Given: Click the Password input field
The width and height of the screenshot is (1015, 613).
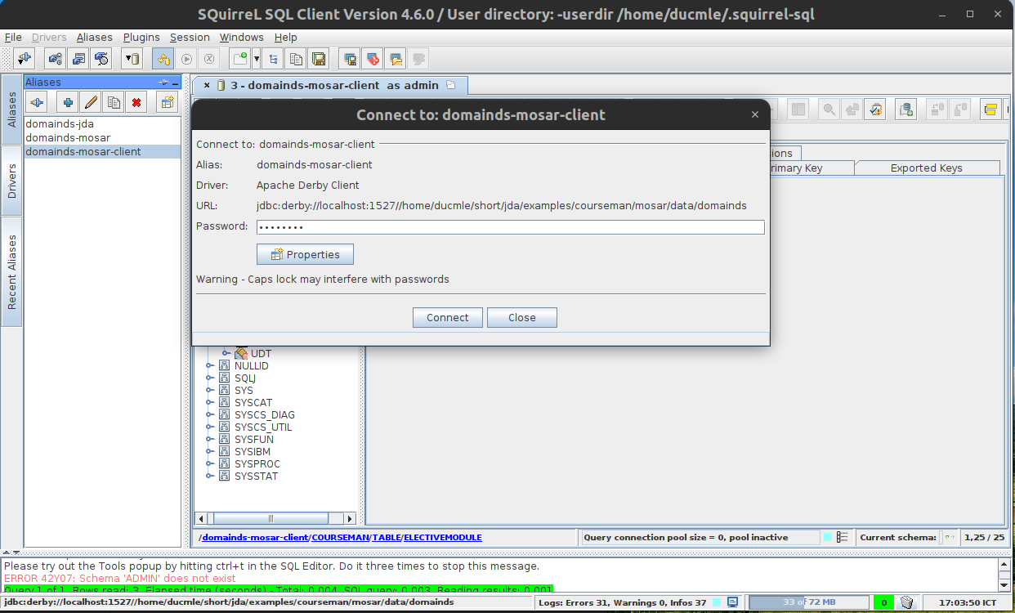Looking at the screenshot, I should [x=511, y=227].
